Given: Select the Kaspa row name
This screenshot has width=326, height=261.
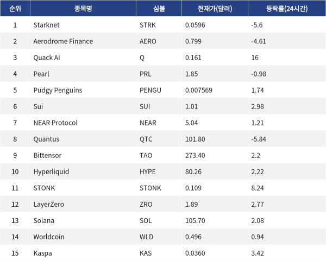Looking at the screenshot, I should point(42,253).
